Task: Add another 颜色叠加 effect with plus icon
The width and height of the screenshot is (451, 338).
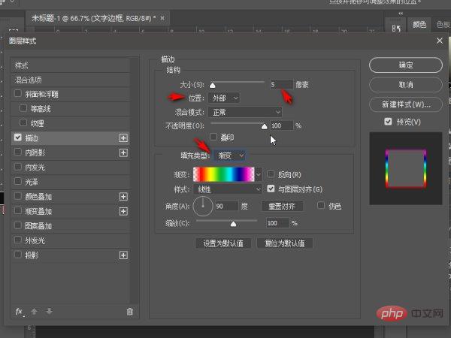Action: tap(123, 197)
